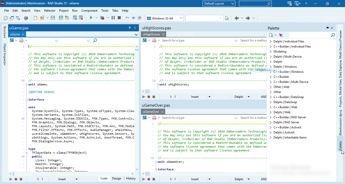Open the uGame tab list dropdown arrow

136,35
